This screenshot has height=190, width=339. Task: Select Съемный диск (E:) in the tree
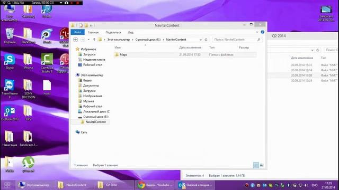coord(95,117)
